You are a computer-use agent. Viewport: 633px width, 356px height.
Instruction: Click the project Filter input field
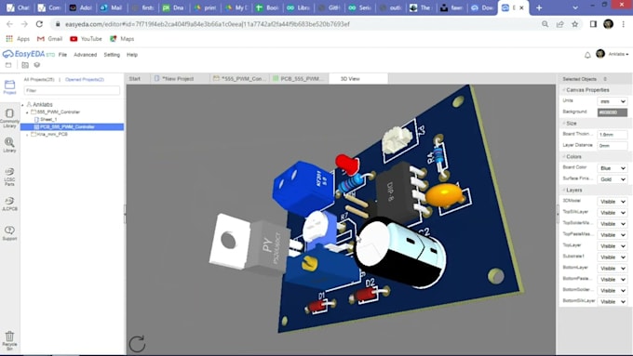click(72, 91)
